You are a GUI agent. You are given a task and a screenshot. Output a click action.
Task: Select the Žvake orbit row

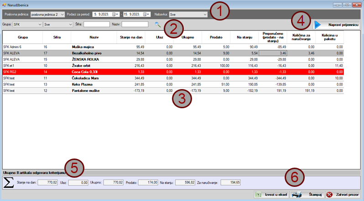click(x=173, y=66)
